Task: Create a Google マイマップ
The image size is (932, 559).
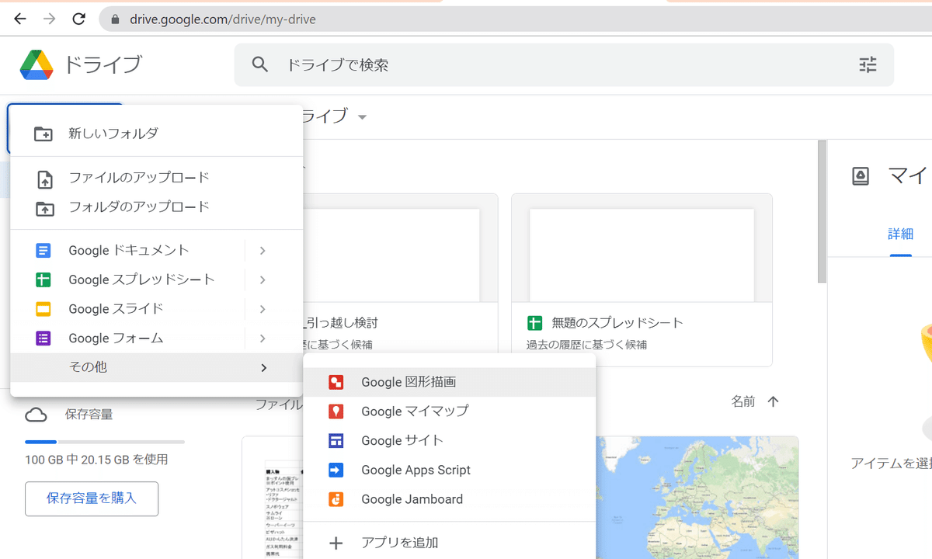Action: point(449,411)
